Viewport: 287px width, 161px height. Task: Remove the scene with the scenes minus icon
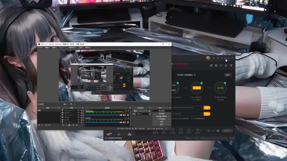[42, 125]
